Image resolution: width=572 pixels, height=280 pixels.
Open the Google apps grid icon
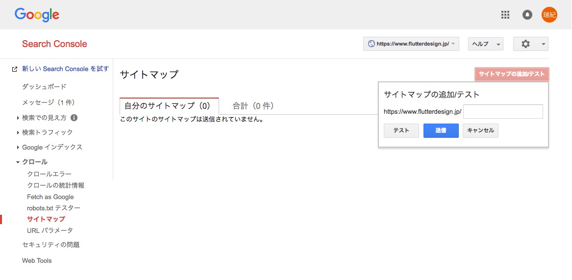click(x=505, y=15)
